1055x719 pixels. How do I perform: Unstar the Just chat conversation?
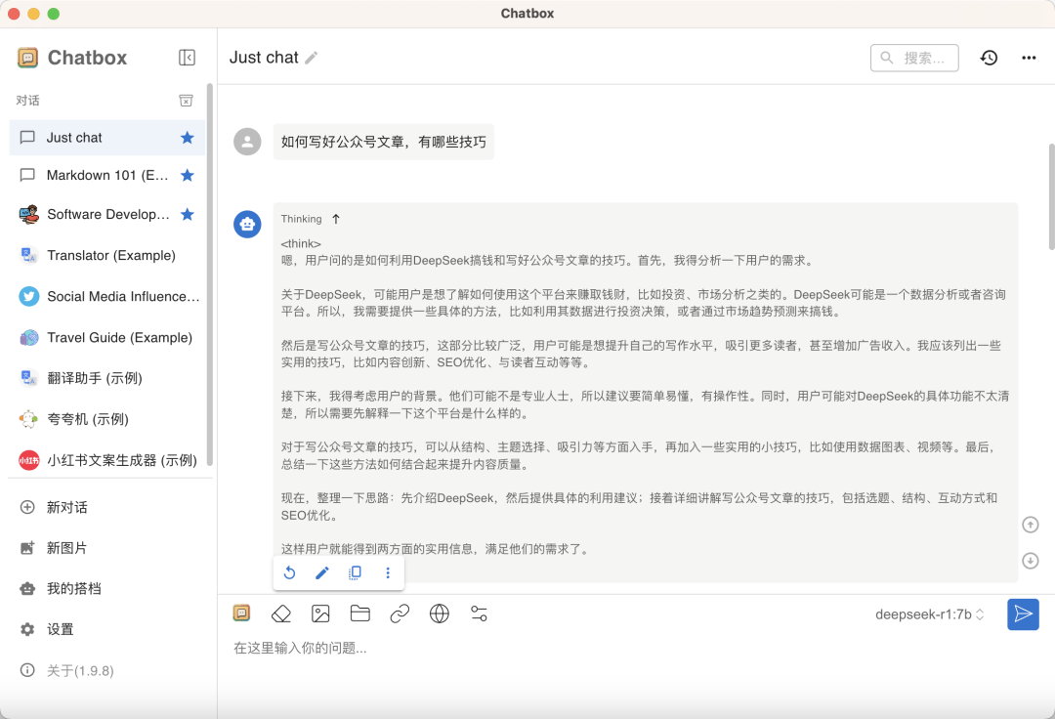187,138
